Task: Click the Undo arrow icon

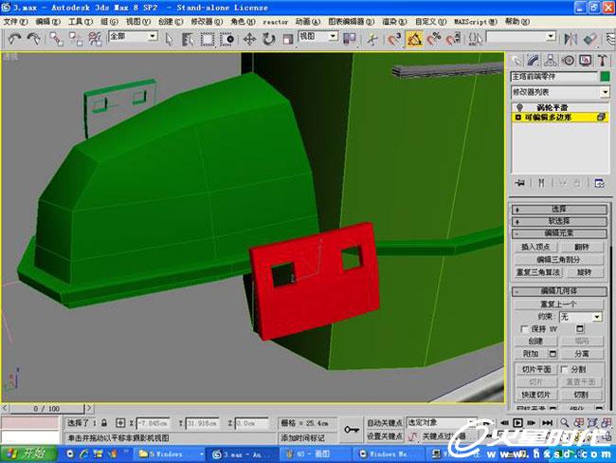Action: [14, 39]
